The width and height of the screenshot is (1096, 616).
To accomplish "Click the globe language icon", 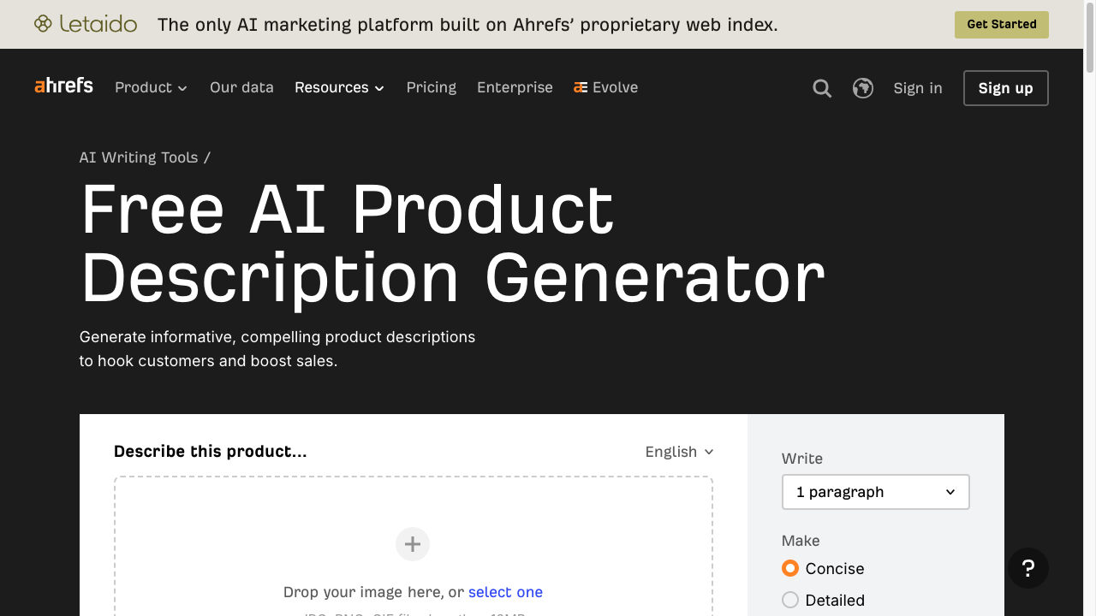I will (x=863, y=88).
